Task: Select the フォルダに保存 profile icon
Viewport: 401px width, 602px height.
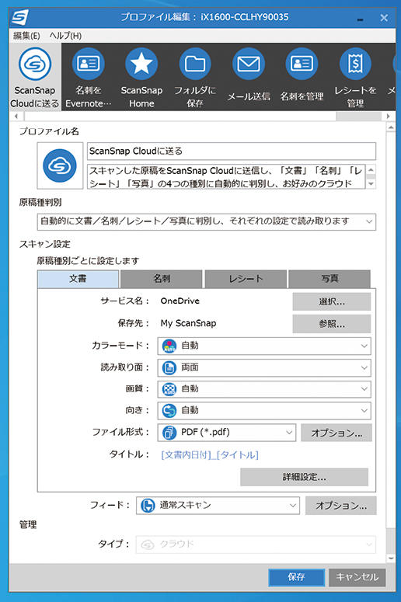Action: click(x=195, y=64)
